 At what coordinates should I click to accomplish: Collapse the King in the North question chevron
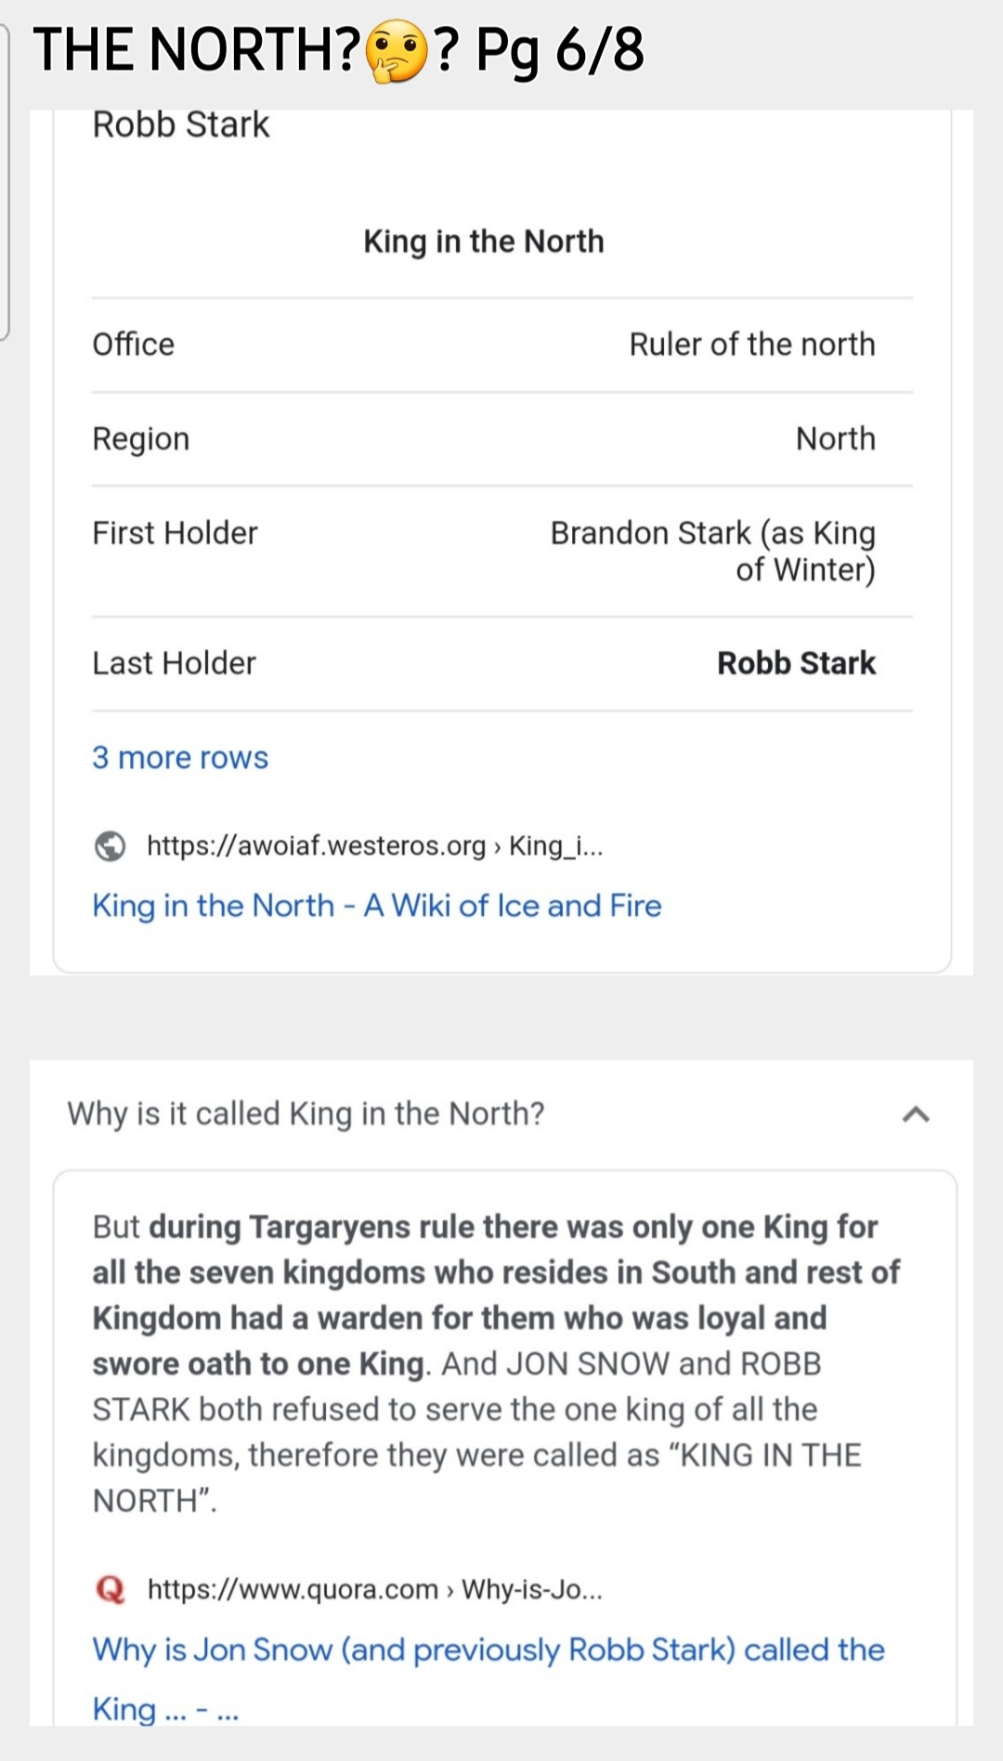tap(916, 1114)
